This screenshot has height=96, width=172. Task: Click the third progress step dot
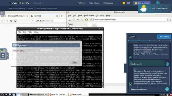149,41
